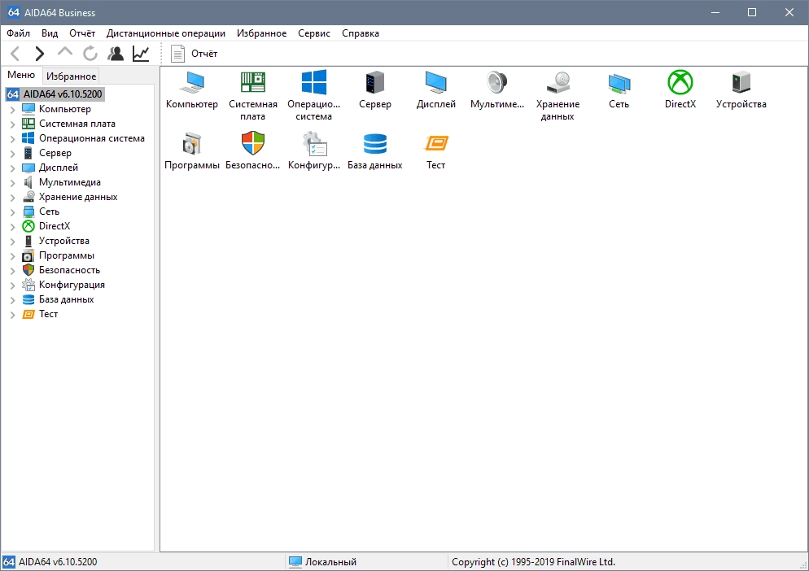The width and height of the screenshot is (809, 571).
Task: Expand the Тест tree node arrow
Action: pos(12,314)
